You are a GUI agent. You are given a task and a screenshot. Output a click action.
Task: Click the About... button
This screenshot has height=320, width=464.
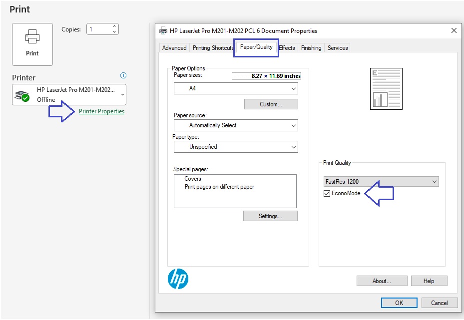(x=382, y=281)
